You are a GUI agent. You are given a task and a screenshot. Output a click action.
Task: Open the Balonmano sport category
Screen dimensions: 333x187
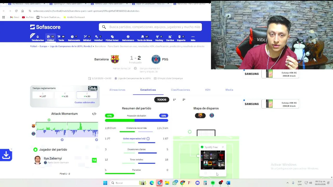(x=128, y=38)
